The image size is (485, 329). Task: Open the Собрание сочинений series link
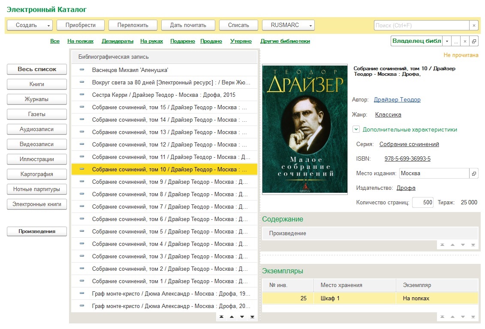[x=409, y=144]
